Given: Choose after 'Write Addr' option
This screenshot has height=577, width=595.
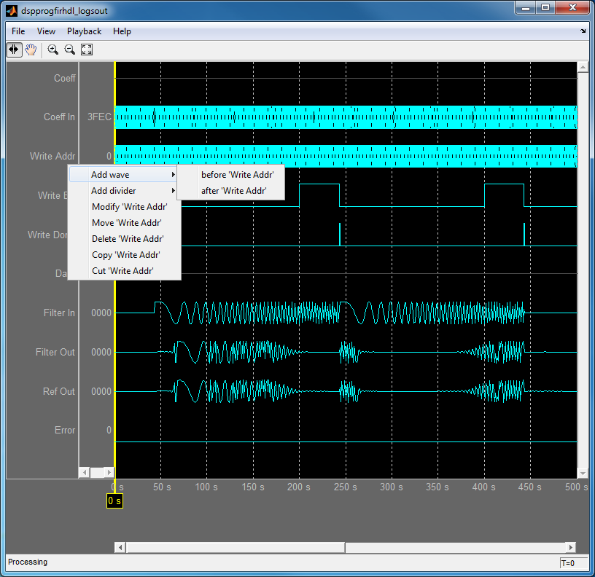Looking at the screenshot, I should [233, 191].
